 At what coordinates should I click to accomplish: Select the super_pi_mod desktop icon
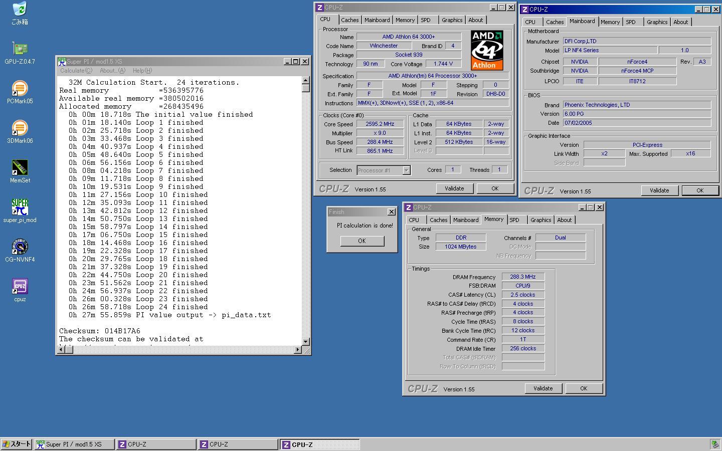[x=20, y=207]
